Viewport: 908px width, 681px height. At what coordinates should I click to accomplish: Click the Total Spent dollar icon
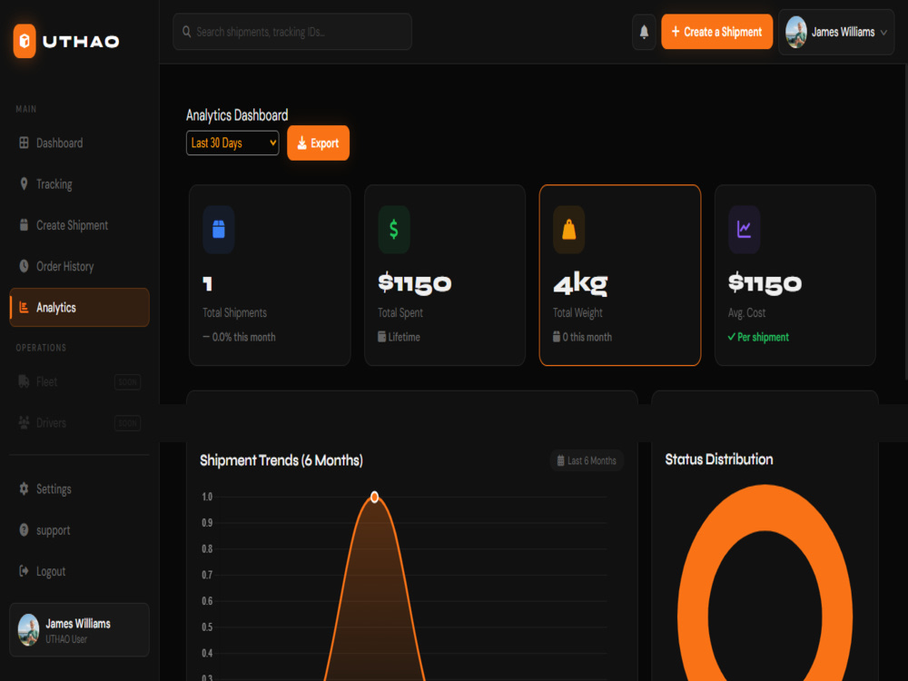tap(394, 230)
